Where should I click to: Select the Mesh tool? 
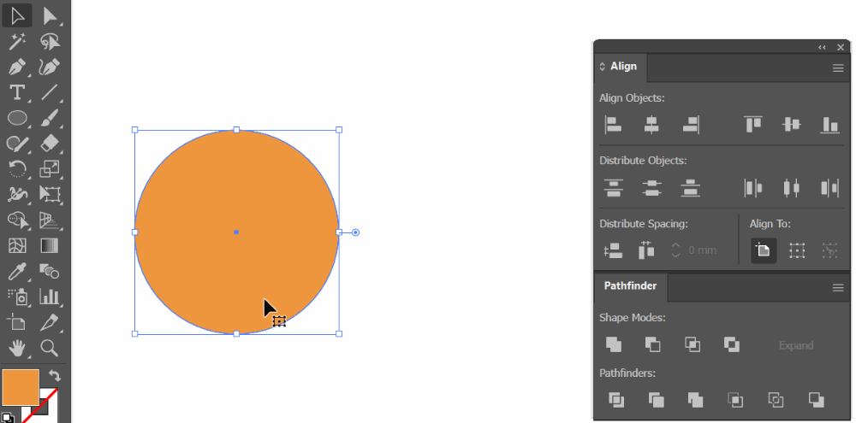17,245
